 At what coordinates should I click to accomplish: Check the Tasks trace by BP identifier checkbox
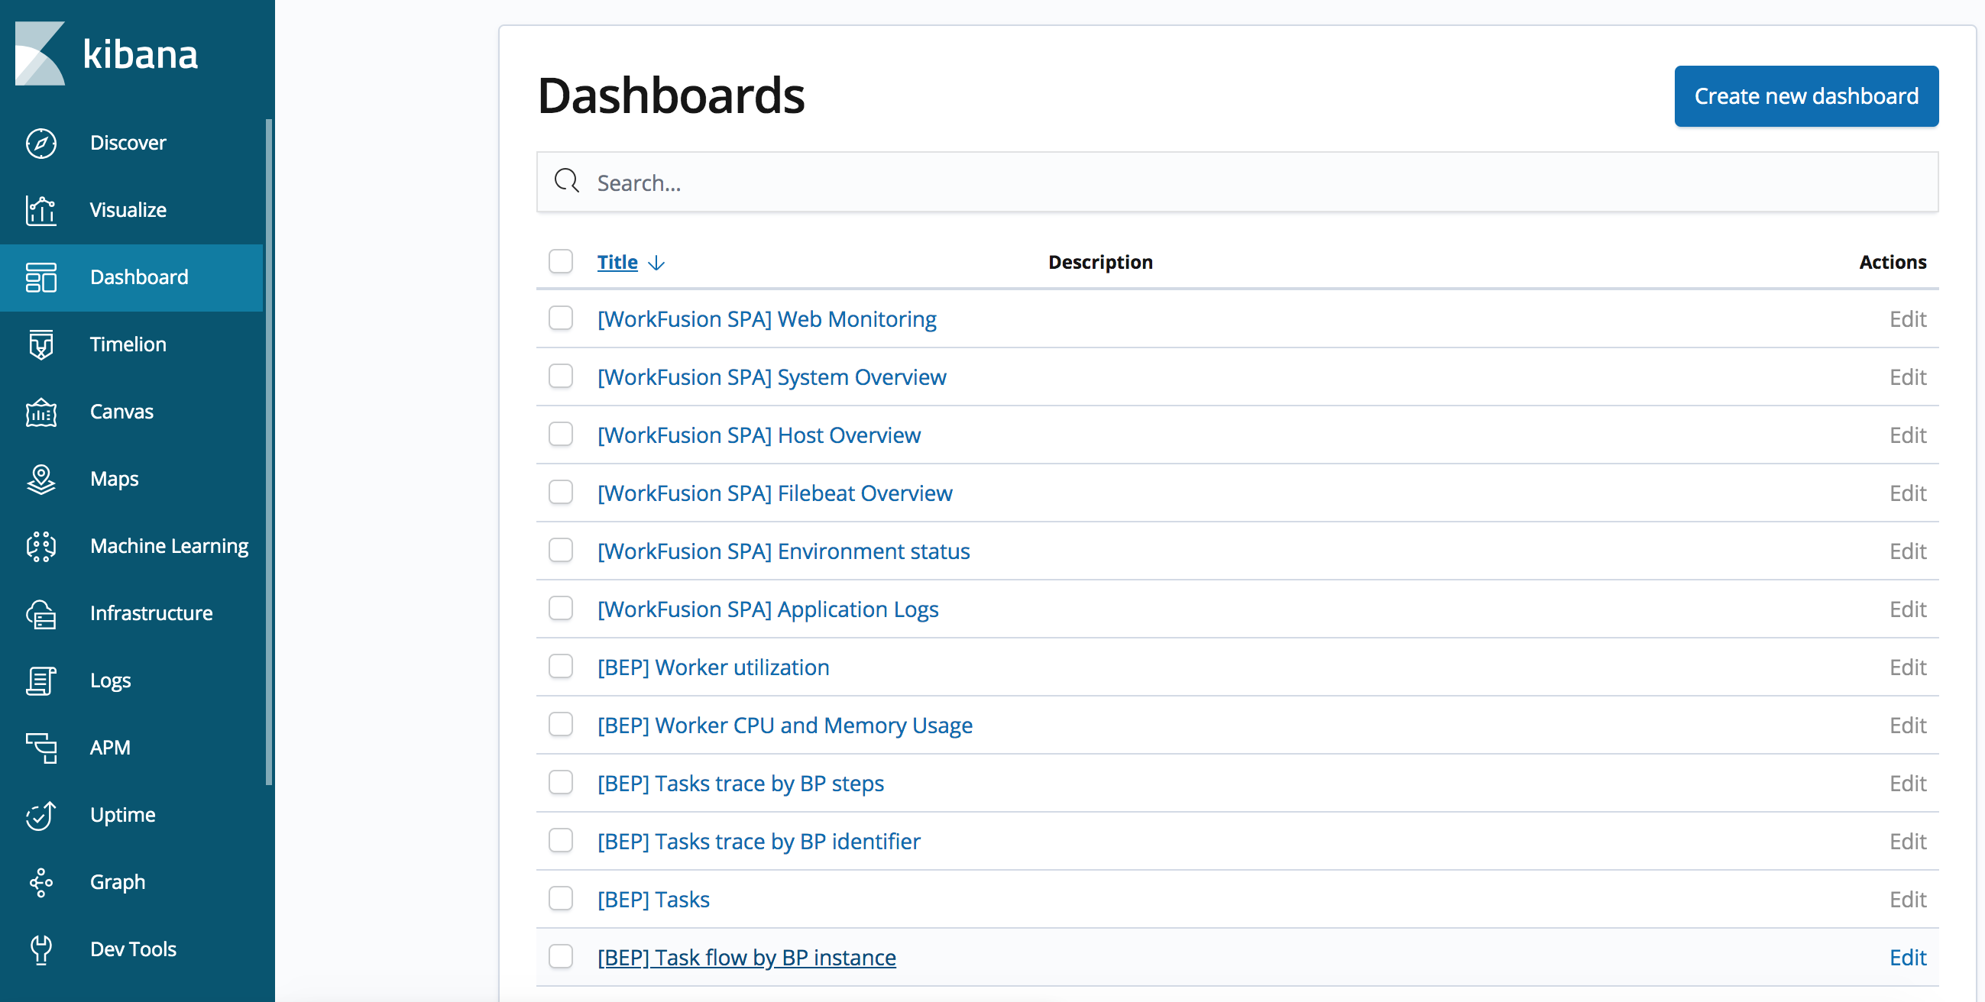click(561, 840)
